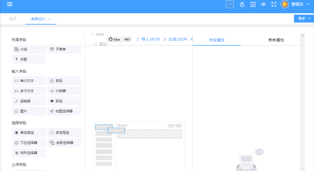
Task: Click the 选择字段 section heading
Action: click(19, 123)
